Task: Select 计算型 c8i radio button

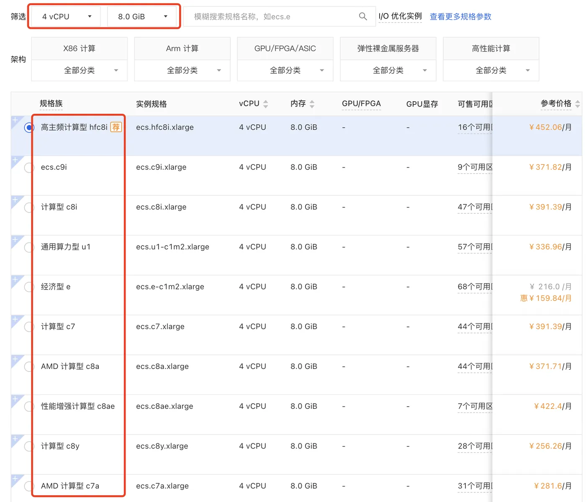Action: coord(29,207)
